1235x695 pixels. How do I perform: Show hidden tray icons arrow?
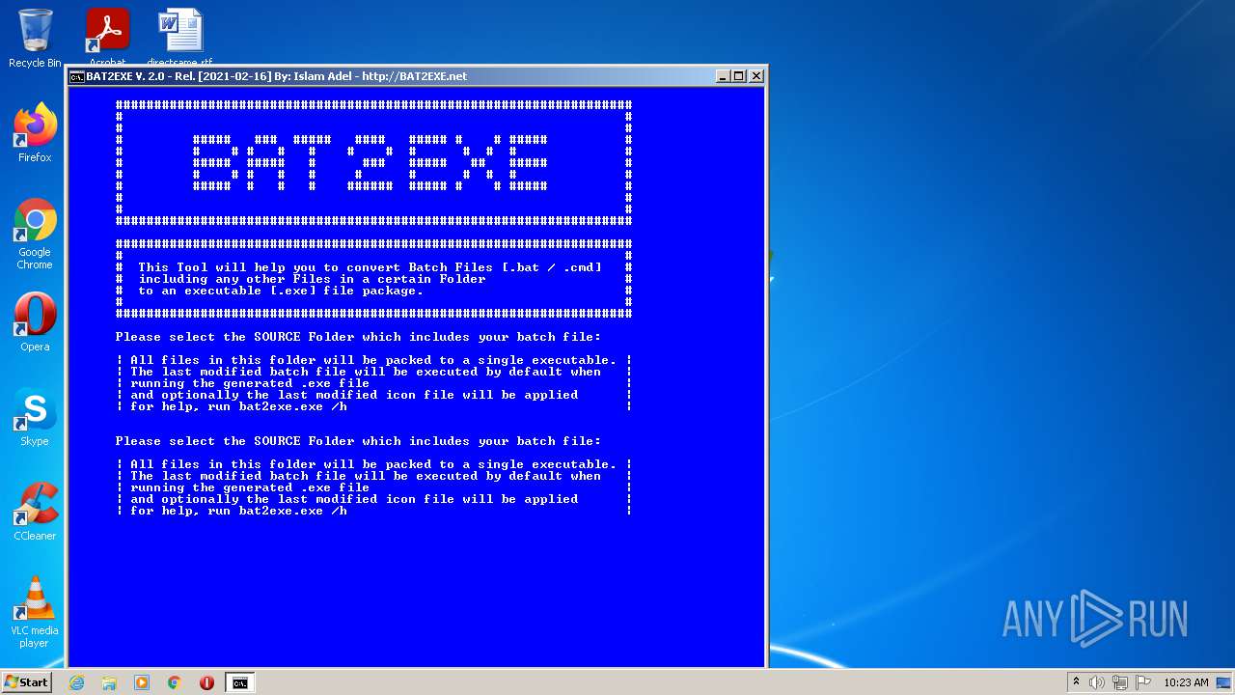pyautogui.click(x=1076, y=682)
